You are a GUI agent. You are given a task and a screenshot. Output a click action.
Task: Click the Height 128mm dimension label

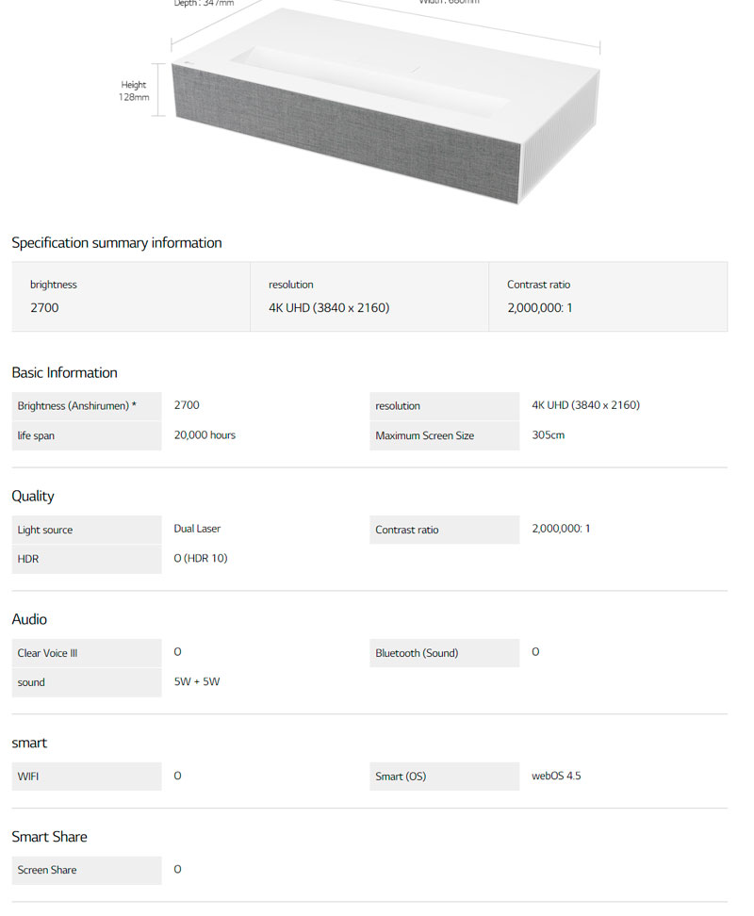(x=134, y=90)
